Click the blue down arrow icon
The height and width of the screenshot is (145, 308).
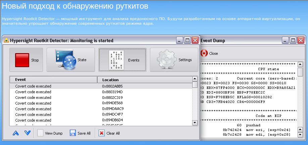[x=28, y=133]
